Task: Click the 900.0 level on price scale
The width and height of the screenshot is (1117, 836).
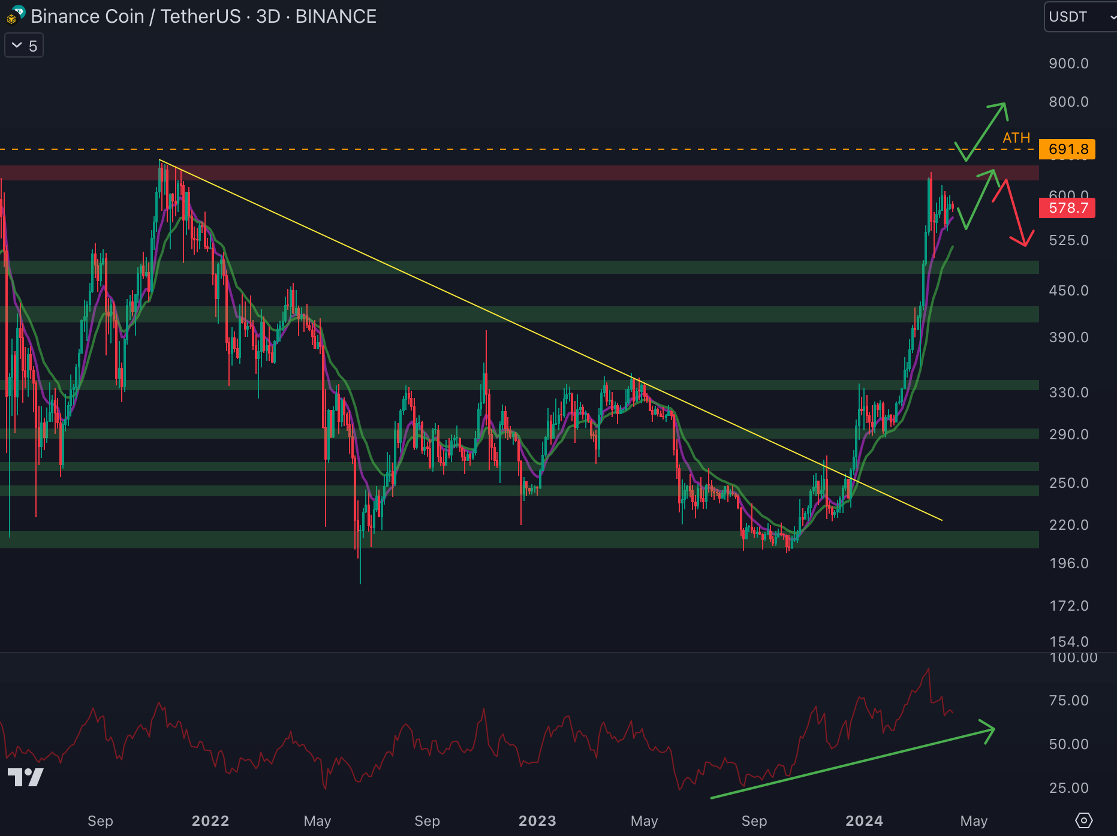Action: coord(1068,64)
